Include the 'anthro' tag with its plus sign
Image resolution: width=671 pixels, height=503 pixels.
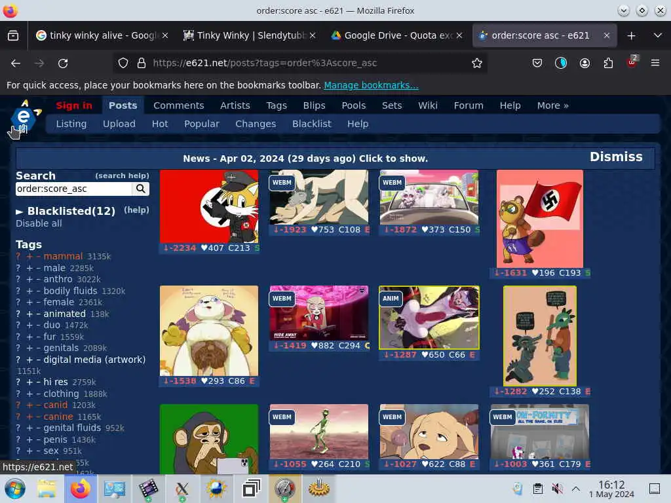29,279
